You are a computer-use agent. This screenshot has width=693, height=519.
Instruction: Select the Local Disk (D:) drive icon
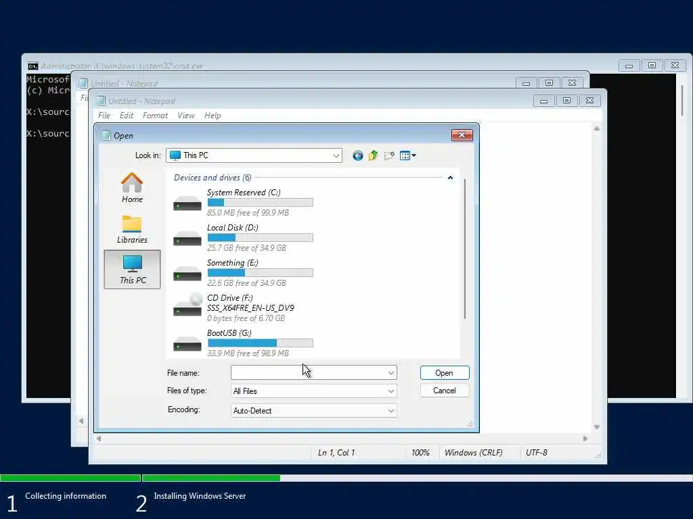click(x=187, y=239)
